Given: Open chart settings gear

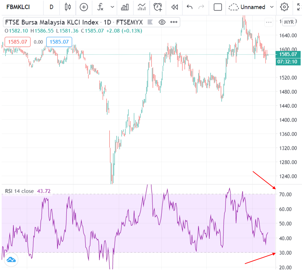Looking at the screenshot, I should click(x=284, y=7).
